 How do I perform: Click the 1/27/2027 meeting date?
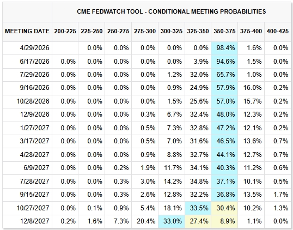[x=34, y=128]
